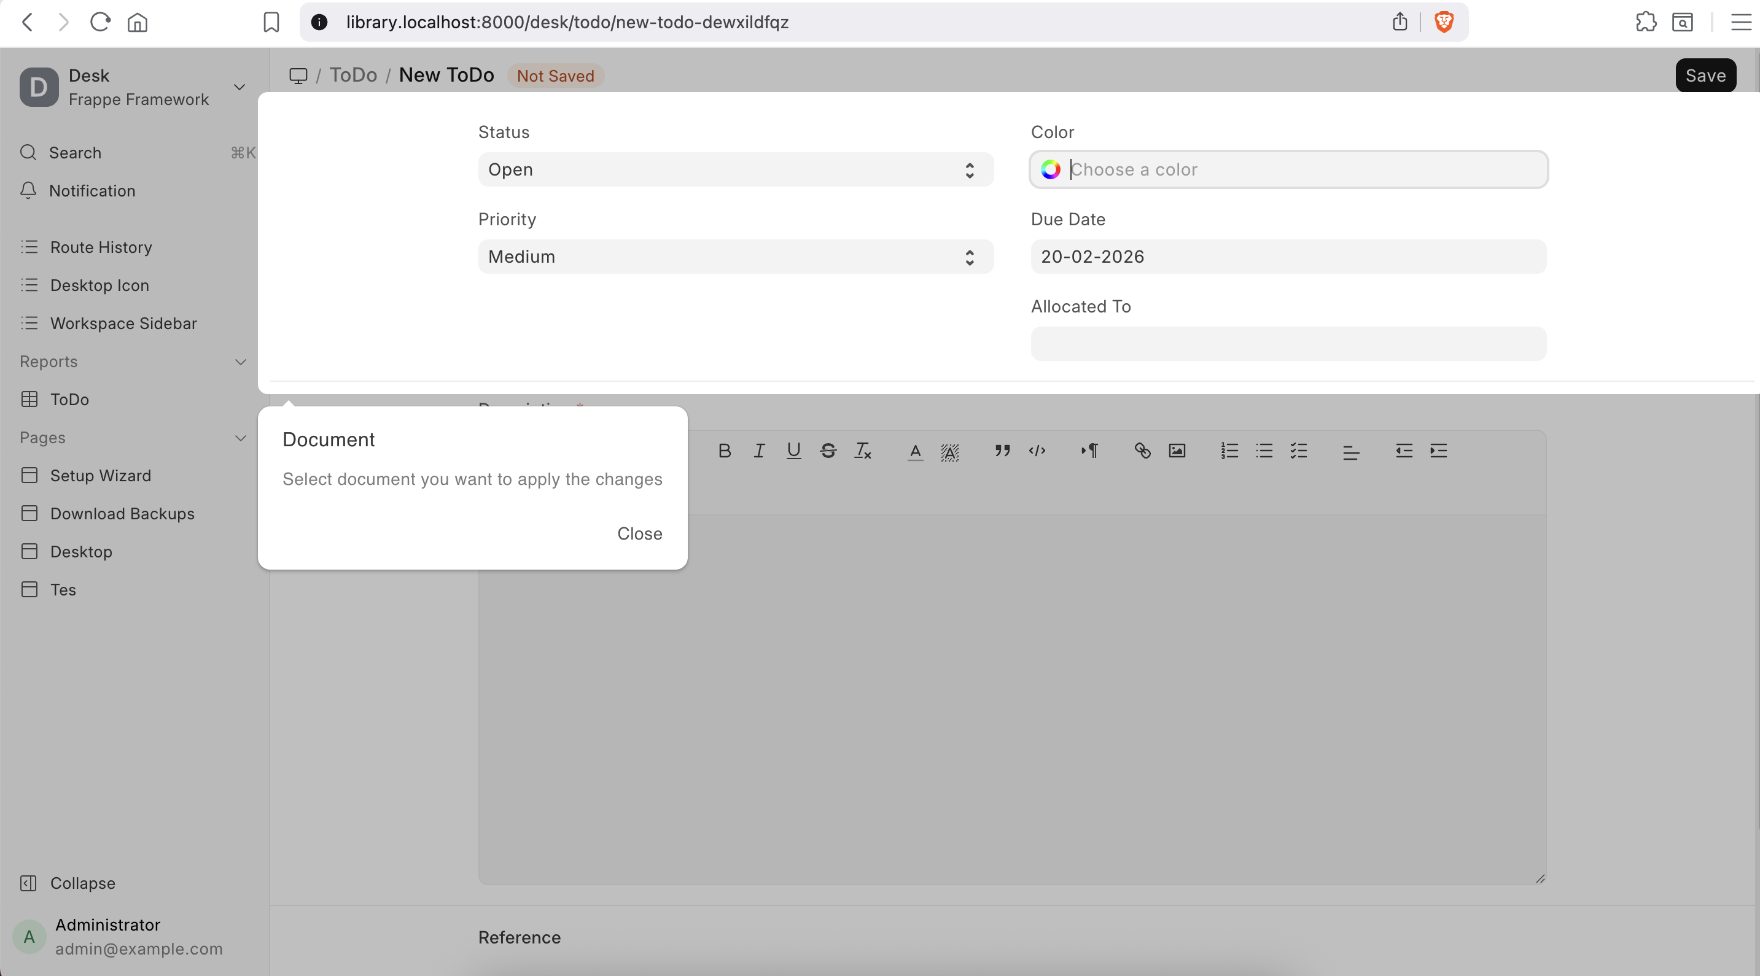Image resolution: width=1760 pixels, height=976 pixels.
Task: Click the rainbow color picker swatch
Action: (x=1050, y=169)
